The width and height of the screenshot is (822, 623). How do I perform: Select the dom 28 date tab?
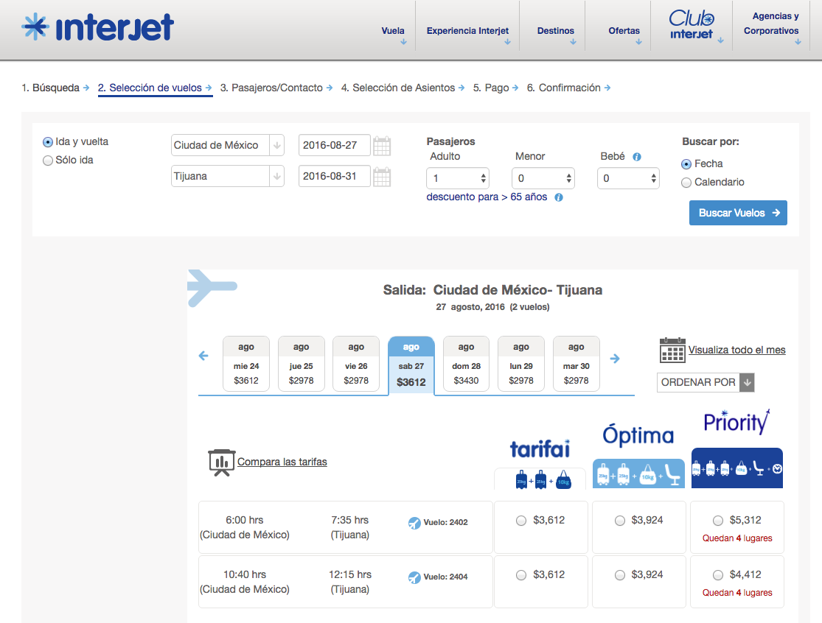click(x=466, y=364)
